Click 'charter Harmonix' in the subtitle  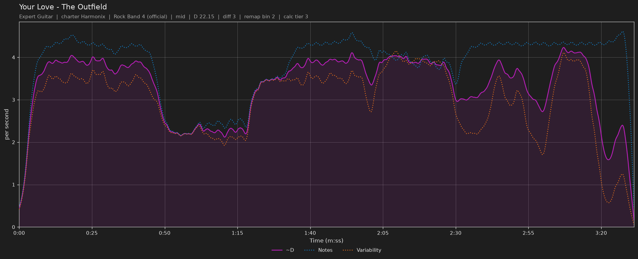[83, 17]
